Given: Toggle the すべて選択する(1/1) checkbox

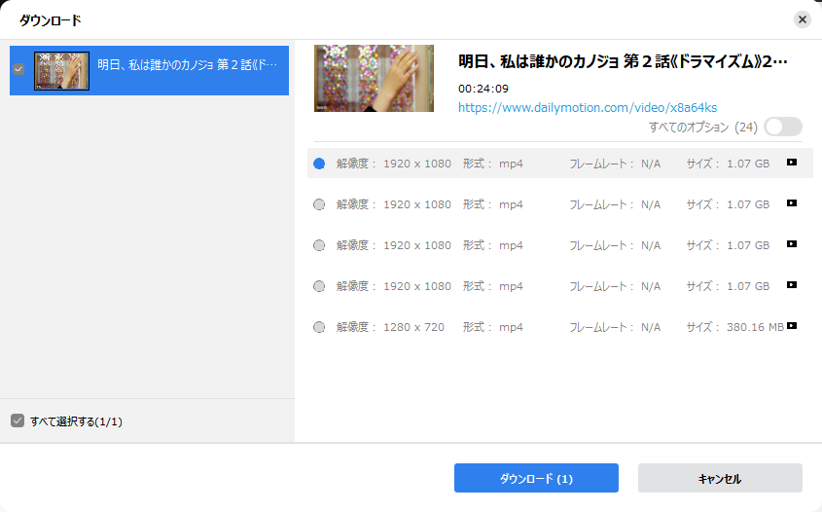Looking at the screenshot, I should (x=18, y=421).
